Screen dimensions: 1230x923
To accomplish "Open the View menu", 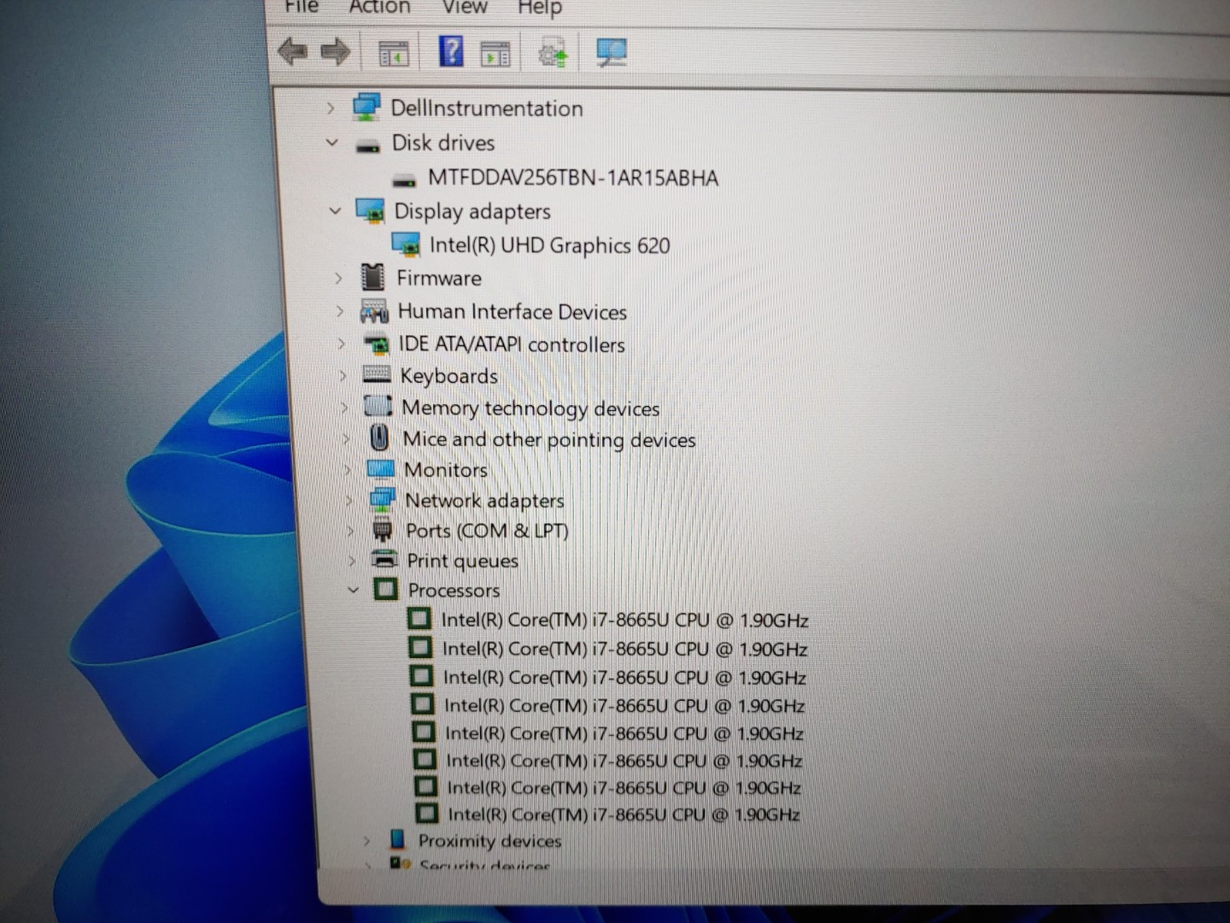I will point(465,6).
